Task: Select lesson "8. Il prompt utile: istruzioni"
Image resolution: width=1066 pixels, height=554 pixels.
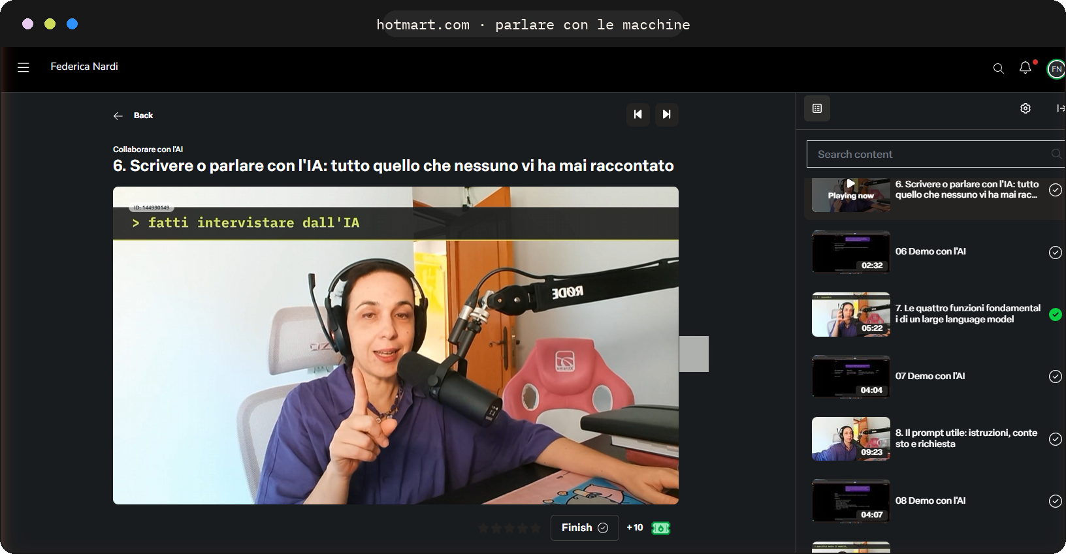Action: click(966, 439)
